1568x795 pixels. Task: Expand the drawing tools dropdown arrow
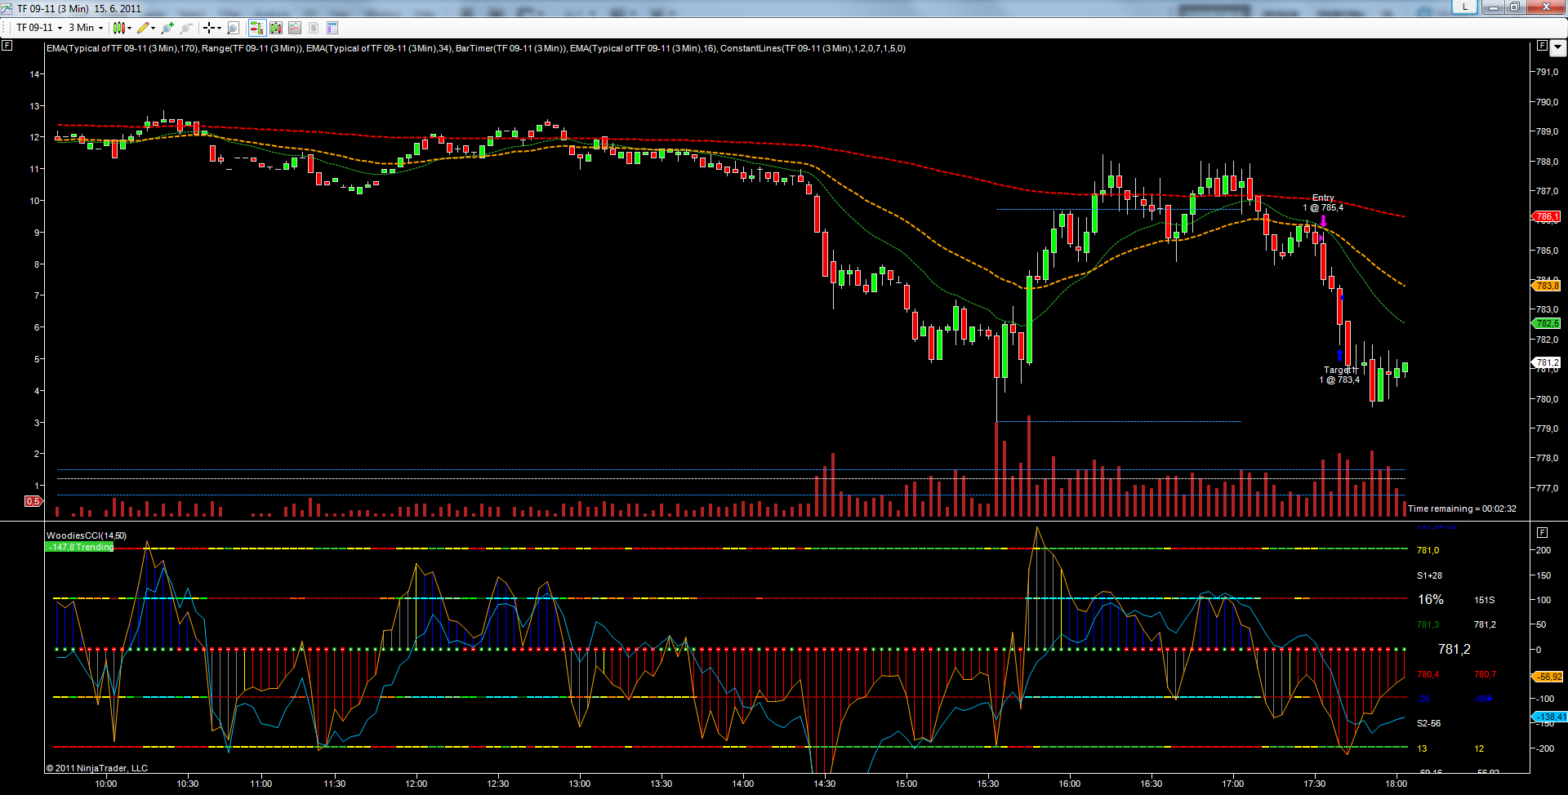[x=154, y=29]
